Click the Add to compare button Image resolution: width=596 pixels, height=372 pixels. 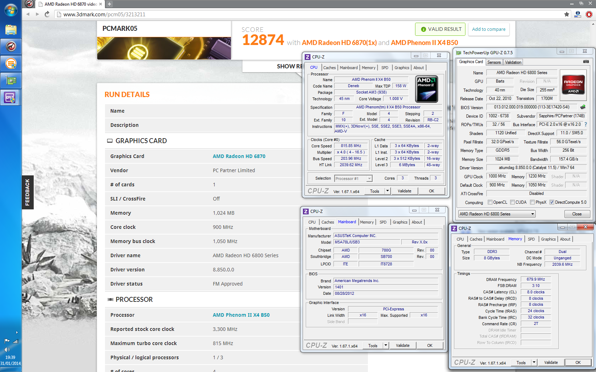click(489, 29)
